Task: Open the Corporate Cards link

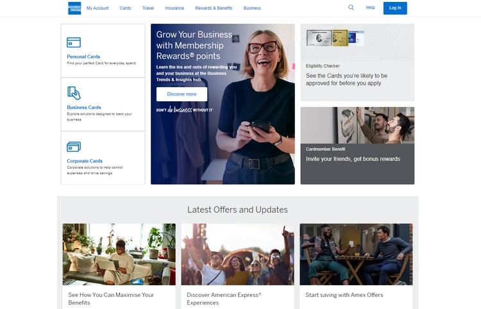Action: (x=85, y=161)
